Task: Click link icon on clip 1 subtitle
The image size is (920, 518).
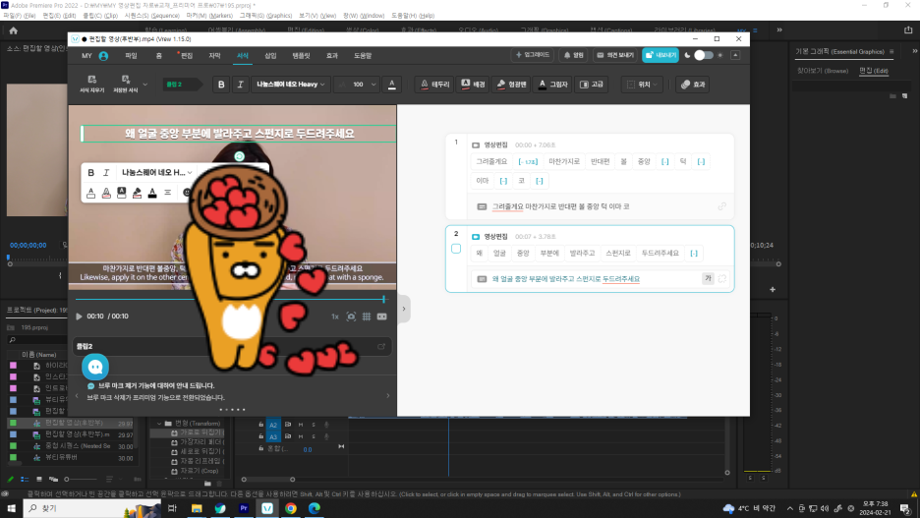Action: coord(722,206)
